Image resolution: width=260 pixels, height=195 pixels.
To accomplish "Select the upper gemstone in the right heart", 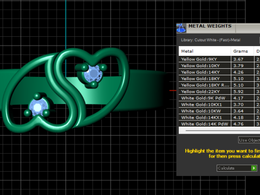I will 93,74.
